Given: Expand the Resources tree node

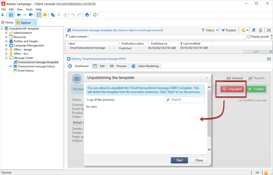Looking at the screenshot, I should pyautogui.click(x=6, y=37).
